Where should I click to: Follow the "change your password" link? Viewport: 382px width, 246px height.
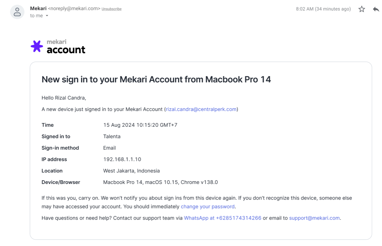[x=207, y=206]
